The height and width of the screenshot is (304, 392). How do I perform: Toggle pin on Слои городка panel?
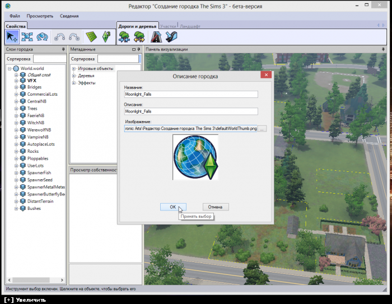[x=63, y=49]
